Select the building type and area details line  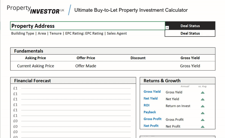tap(69, 33)
